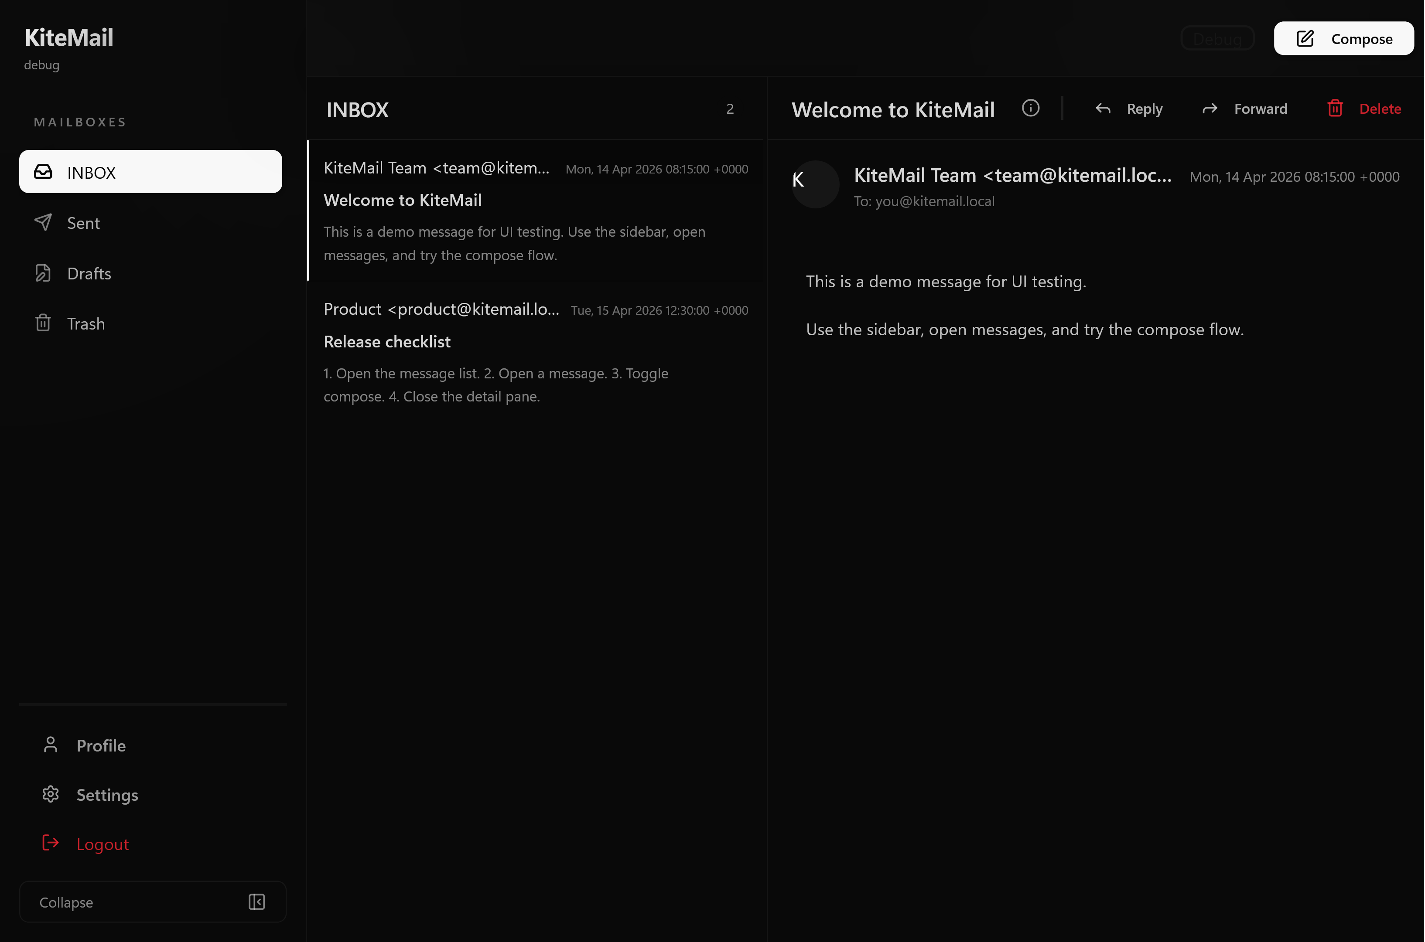Click the Sent paper-plane icon
Screen dimensions: 1425x942
coord(43,222)
